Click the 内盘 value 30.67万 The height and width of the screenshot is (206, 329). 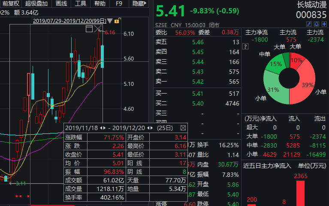[228, 164]
